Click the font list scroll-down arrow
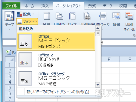Image resolution: width=136 pixels, height=102 pixels. tap(98, 84)
